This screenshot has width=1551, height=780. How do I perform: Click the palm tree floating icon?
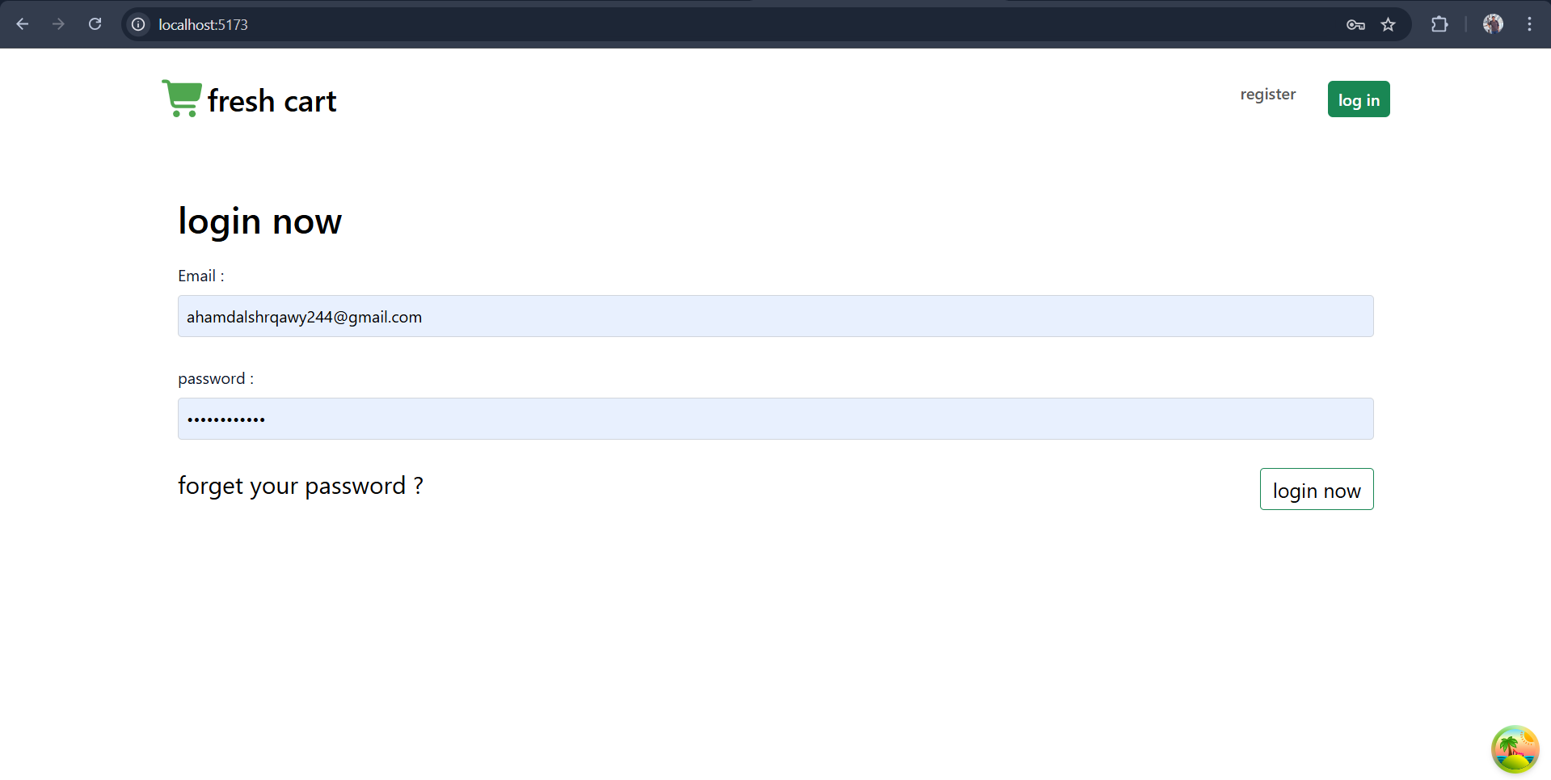1515,749
